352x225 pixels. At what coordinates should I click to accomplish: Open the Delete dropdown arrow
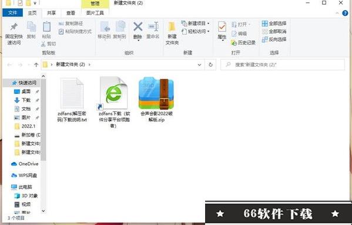pos(138,40)
